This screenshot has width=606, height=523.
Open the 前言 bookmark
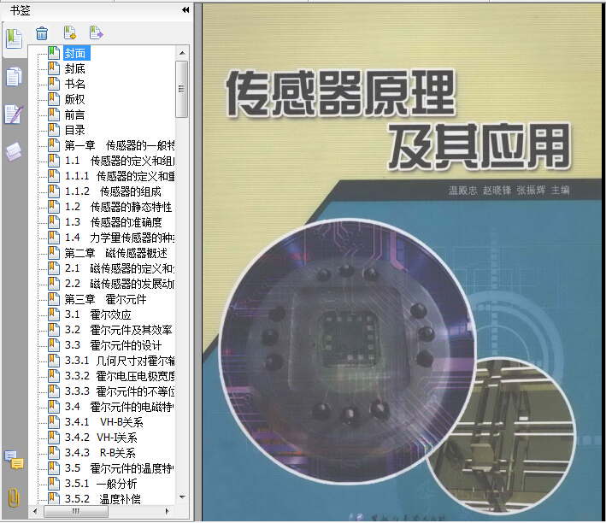click(75, 115)
